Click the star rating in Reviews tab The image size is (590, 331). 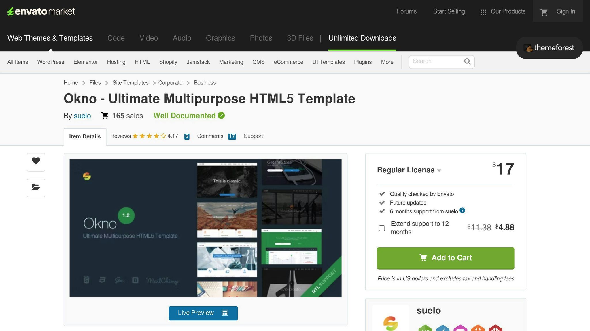tap(149, 136)
